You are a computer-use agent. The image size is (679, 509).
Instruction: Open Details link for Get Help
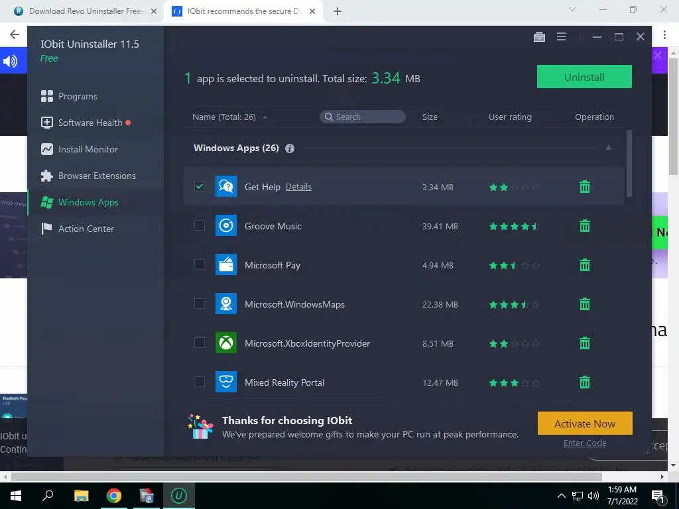point(298,186)
